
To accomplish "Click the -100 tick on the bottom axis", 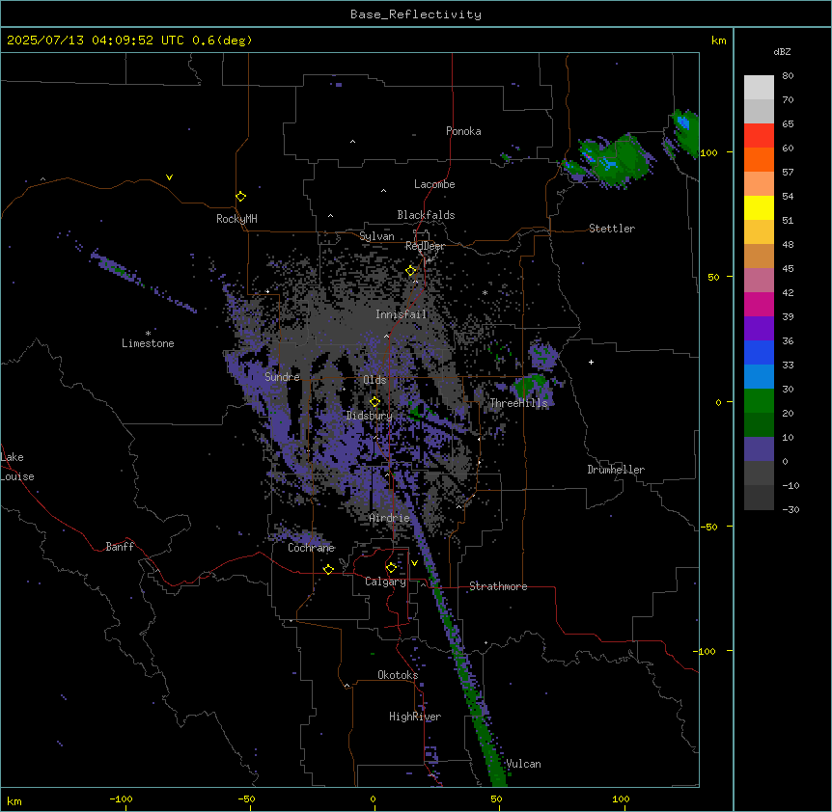I will point(121,798).
